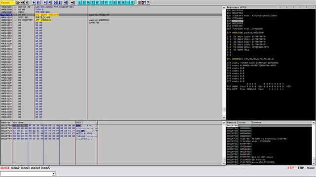This screenshot has width=316, height=177.
Task: Show the CPU window with the C button
Action: [106, 2]
